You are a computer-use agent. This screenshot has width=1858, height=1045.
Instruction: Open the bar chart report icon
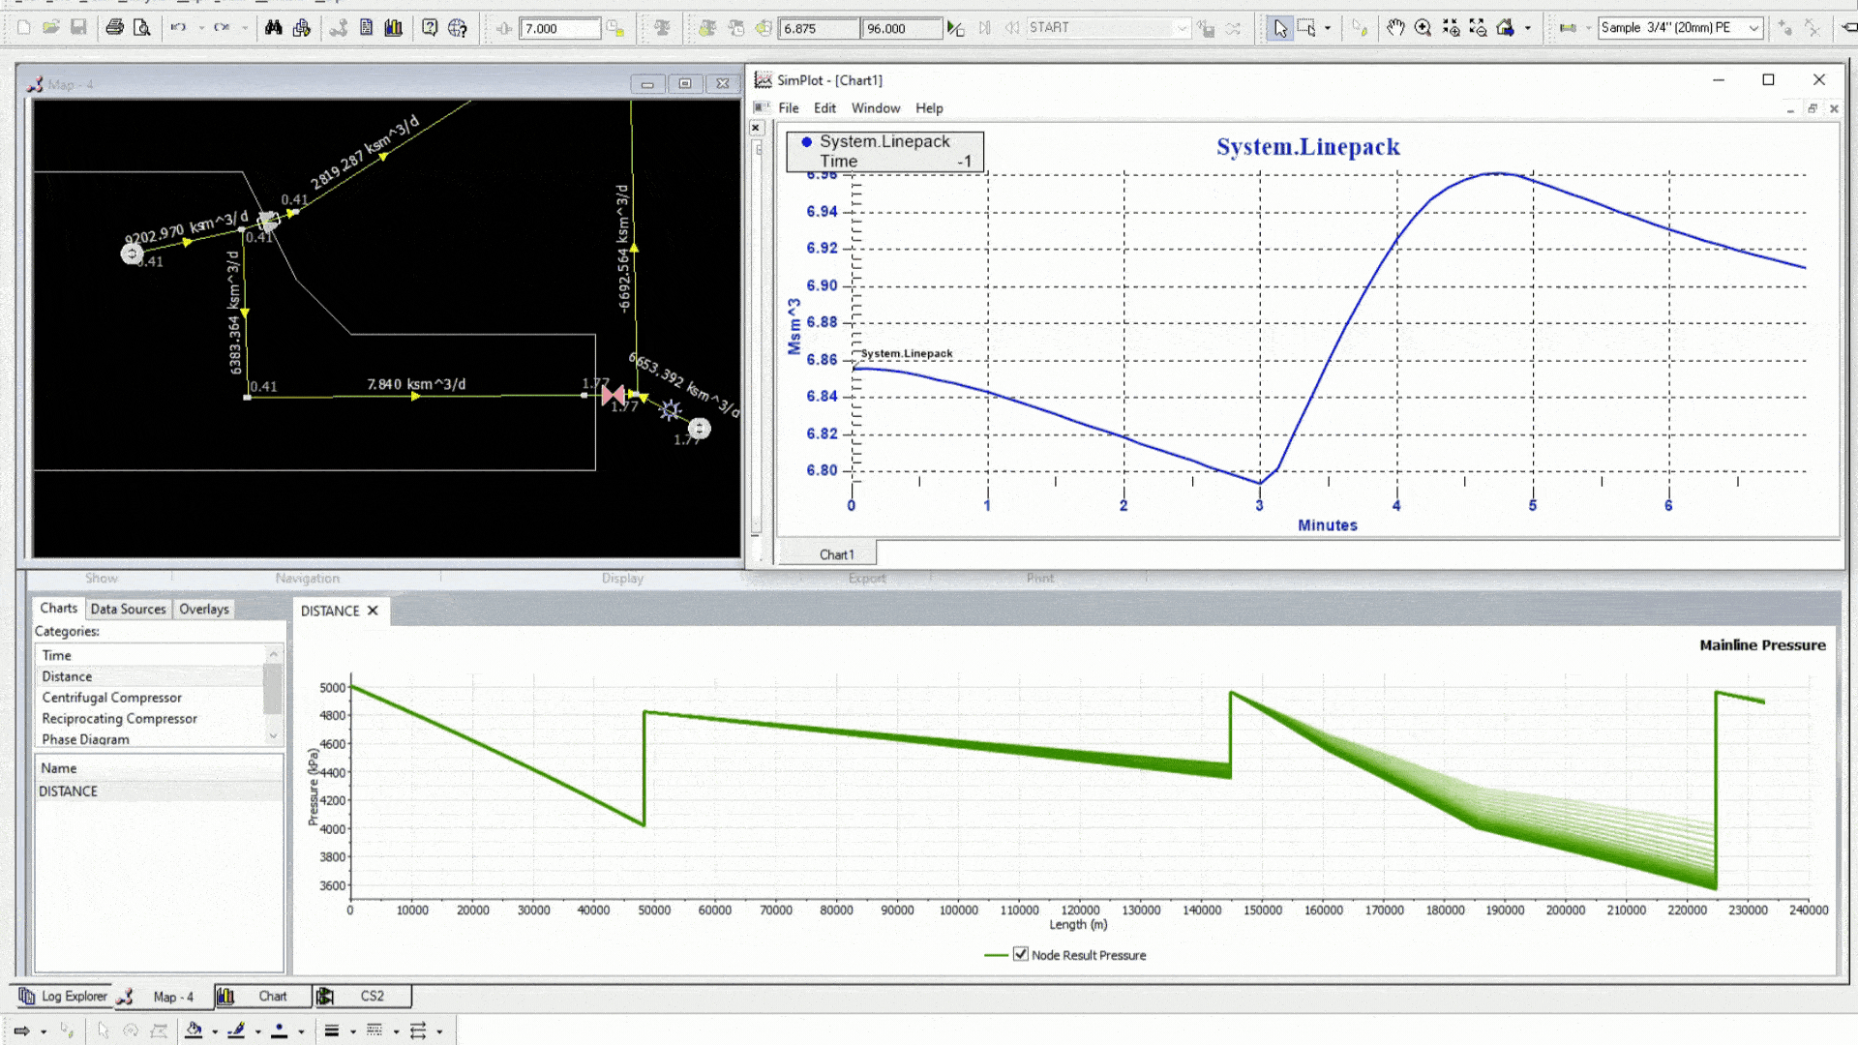click(x=393, y=27)
